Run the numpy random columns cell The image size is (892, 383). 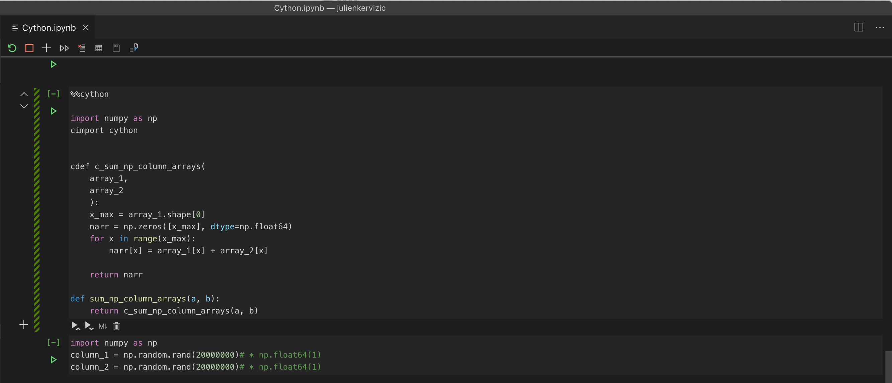point(53,360)
